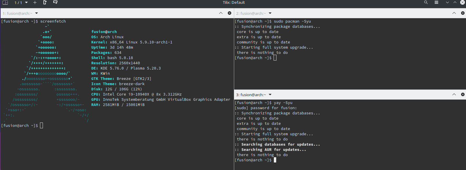The width and height of the screenshot is (466, 170).
Task: Add a terminal to the right
Action: 45,2
